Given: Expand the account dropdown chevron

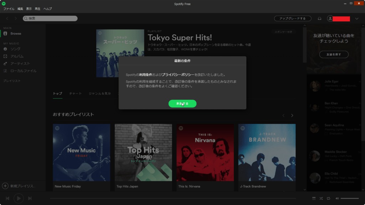Looking at the screenshot, I should click(x=356, y=19).
